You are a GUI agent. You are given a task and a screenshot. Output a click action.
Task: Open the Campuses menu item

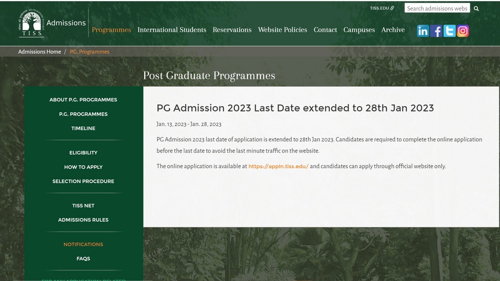click(x=359, y=30)
